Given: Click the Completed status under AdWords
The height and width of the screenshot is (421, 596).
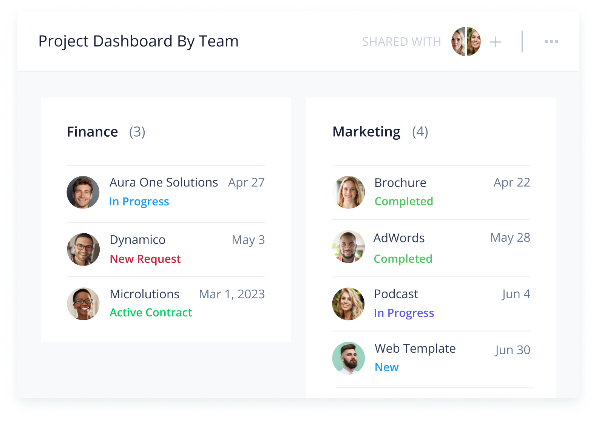Looking at the screenshot, I should [x=403, y=259].
